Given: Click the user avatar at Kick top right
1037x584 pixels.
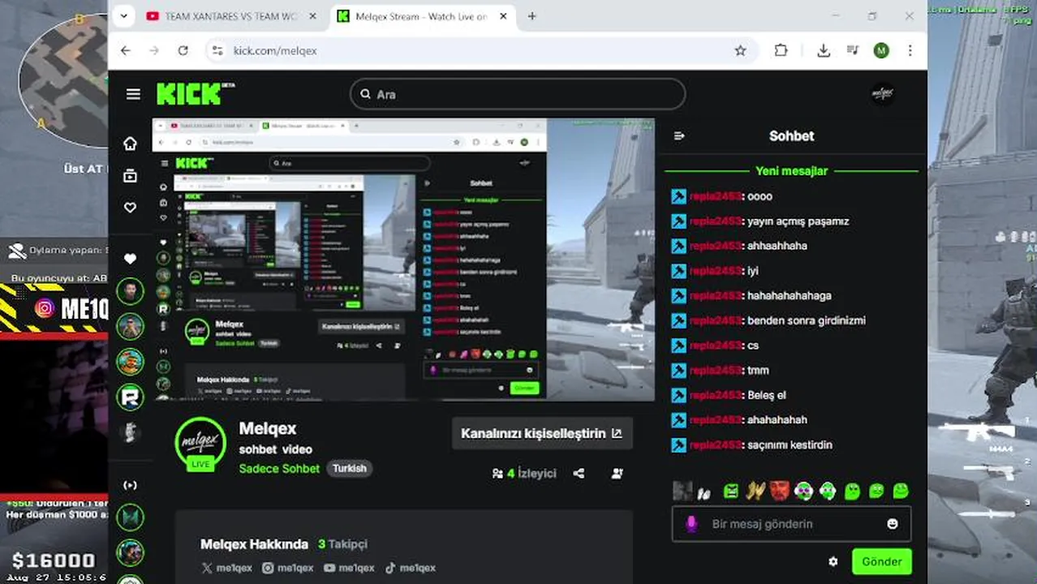Looking at the screenshot, I should (882, 94).
